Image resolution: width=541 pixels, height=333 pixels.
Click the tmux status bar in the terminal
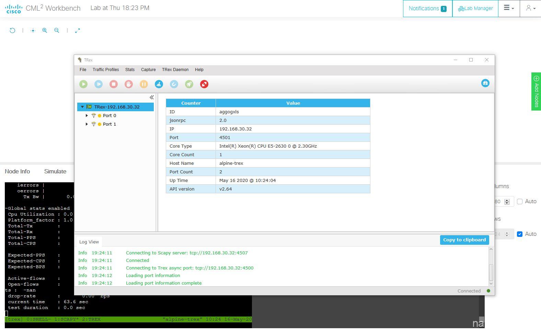128,319
